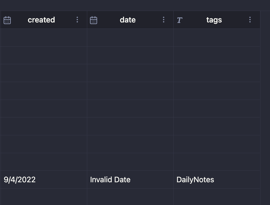Click the date column header label

(x=128, y=20)
